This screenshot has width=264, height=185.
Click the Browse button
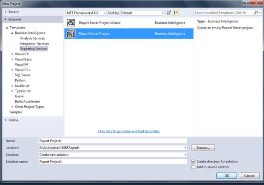pos(203,148)
